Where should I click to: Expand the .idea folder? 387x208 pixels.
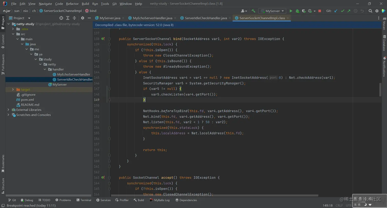click(13, 29)
